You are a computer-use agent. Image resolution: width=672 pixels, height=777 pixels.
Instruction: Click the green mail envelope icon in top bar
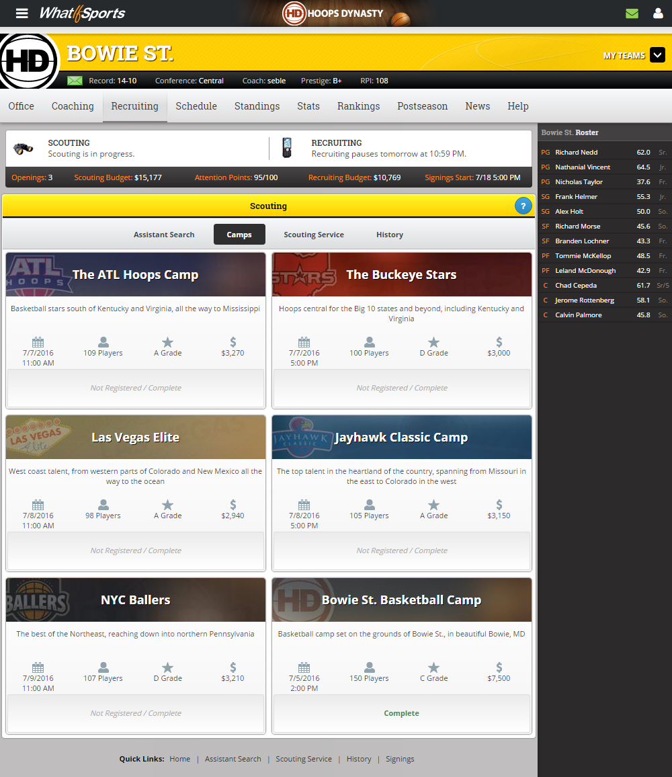(x=632, y=13)
